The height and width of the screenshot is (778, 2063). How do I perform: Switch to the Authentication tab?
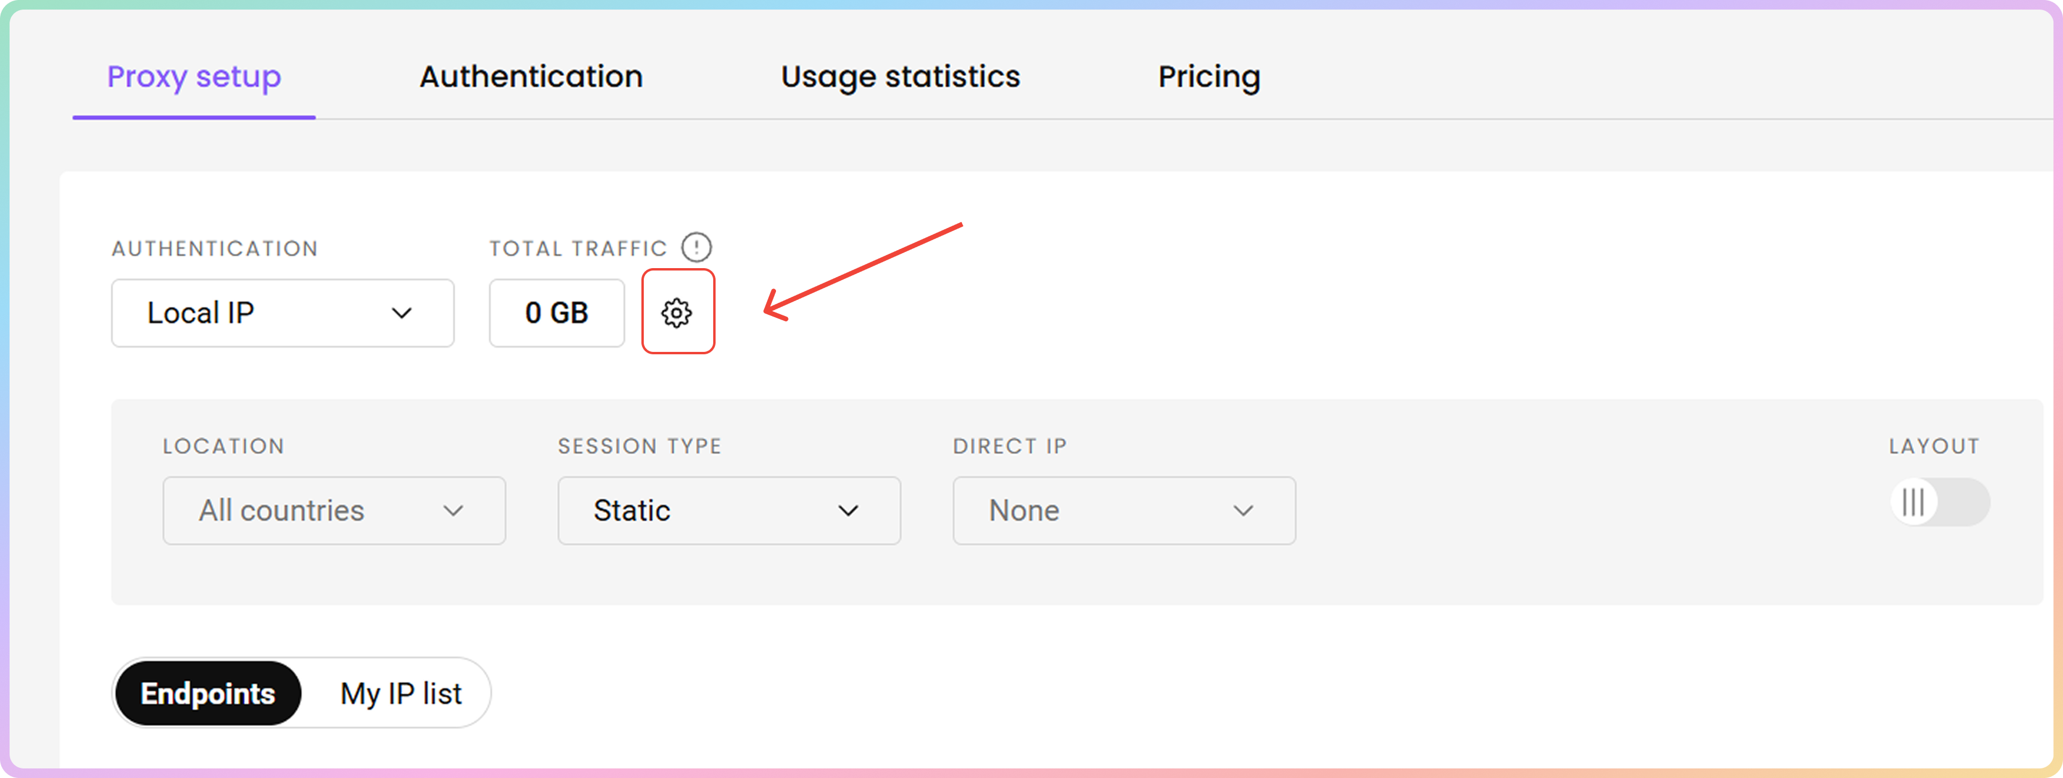pyautogui.click(x=531, y=77)
